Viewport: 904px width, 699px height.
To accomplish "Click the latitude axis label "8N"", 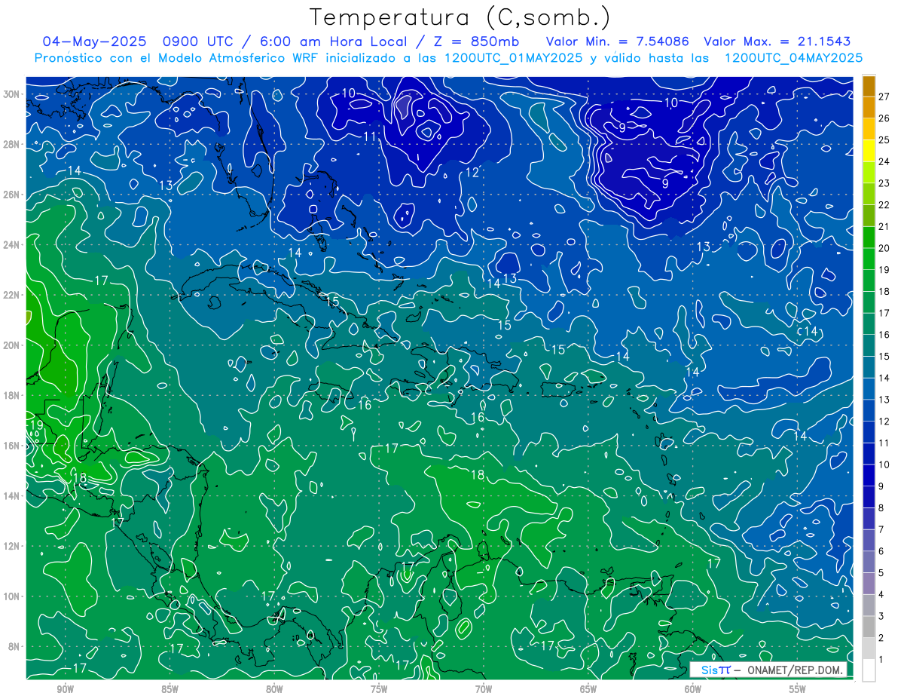I will click(13, 646).
